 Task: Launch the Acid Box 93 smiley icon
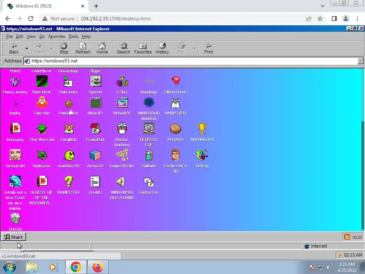tap(69, 155)
